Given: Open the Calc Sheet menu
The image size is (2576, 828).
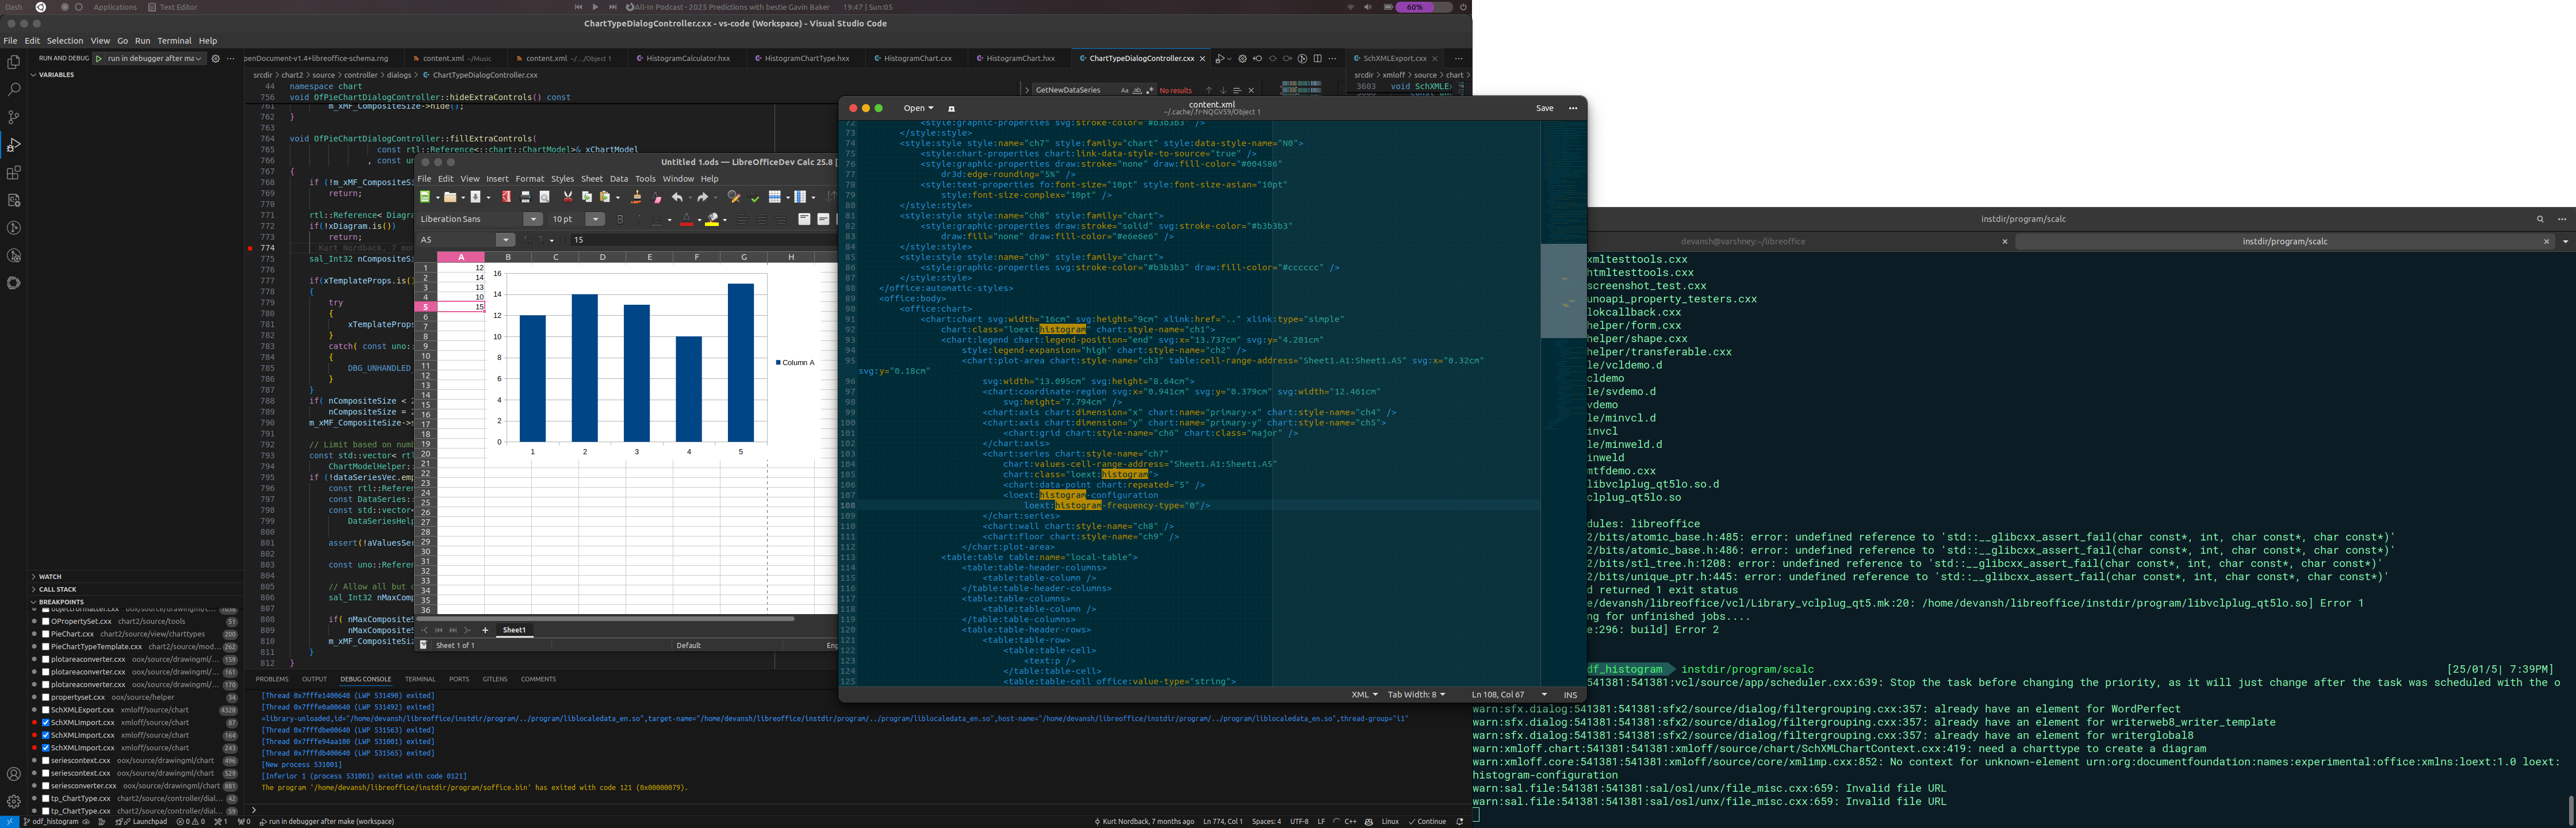Looking at the screenshot, I should [592, 179].
